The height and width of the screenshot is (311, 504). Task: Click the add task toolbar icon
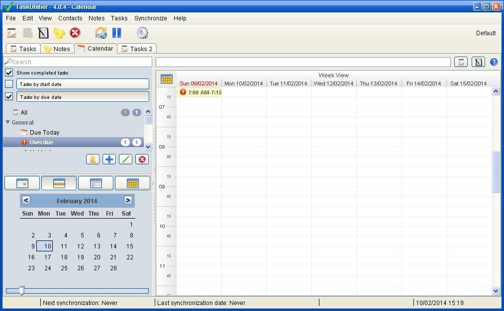(x=11, y=33)
